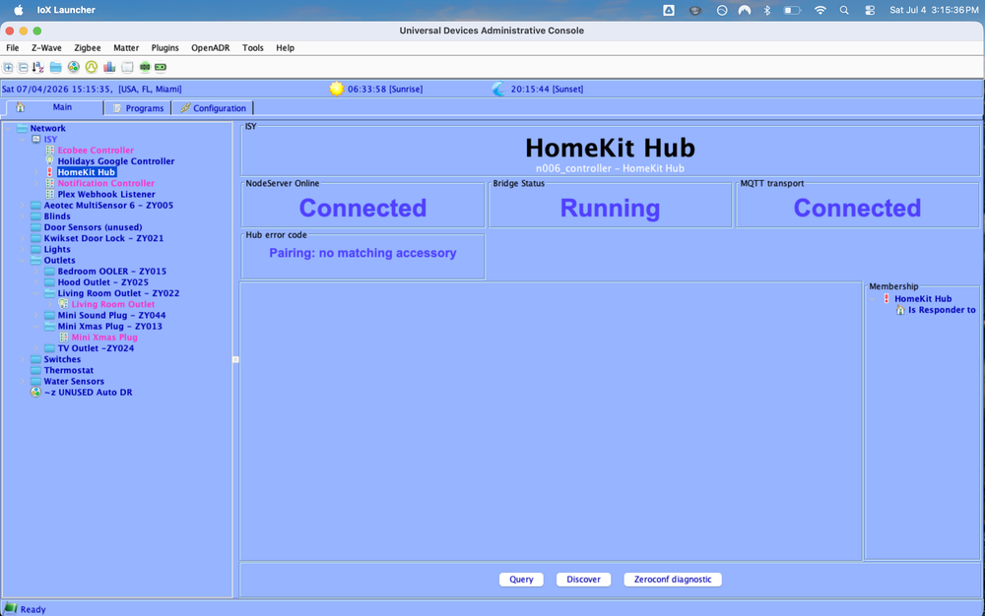
Task: Click the Is Responder to house icon
Action: [900, 310]
